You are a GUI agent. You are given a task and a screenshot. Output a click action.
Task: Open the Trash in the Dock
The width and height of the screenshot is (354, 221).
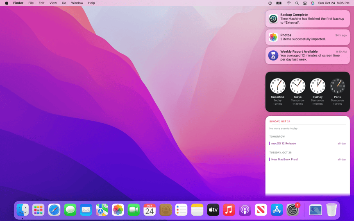point(331,210)
